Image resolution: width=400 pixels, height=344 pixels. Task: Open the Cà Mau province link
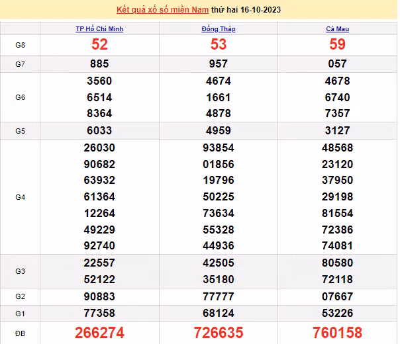pos(338,29)
